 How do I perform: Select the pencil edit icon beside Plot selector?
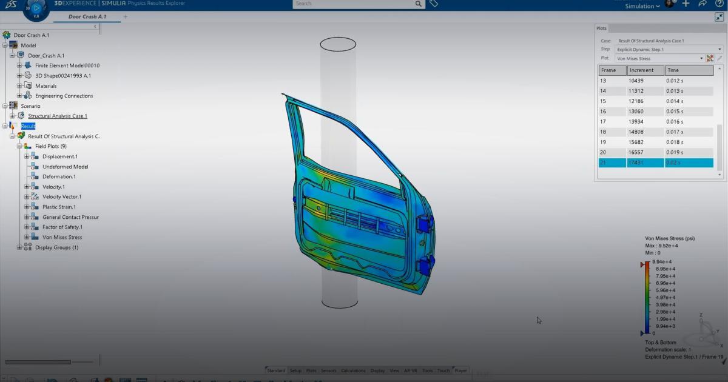[720, 58]
